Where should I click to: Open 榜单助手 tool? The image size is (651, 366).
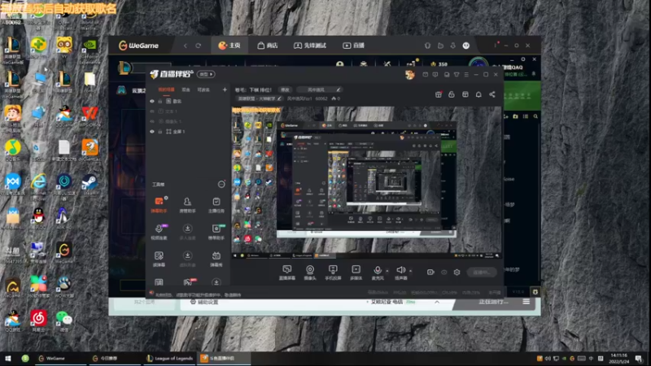click(x=216, y=232)
